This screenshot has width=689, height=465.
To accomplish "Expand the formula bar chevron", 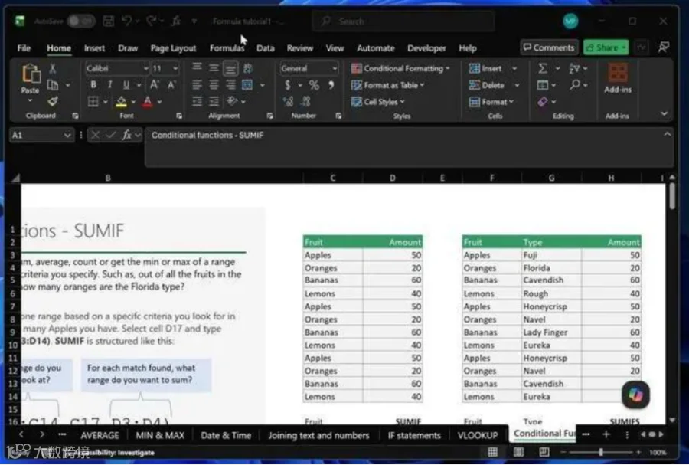I will click(x=667, y=134).
